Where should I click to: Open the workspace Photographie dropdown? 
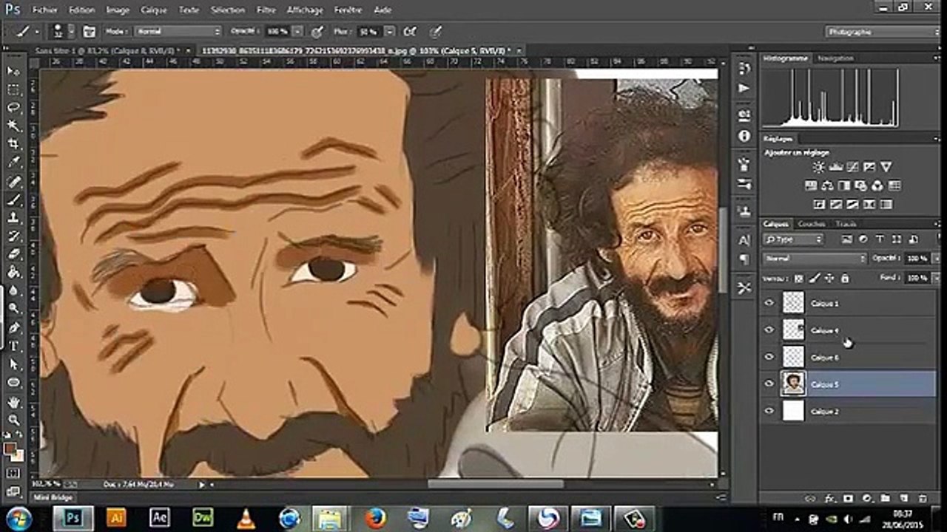click(x=881, y=32)
